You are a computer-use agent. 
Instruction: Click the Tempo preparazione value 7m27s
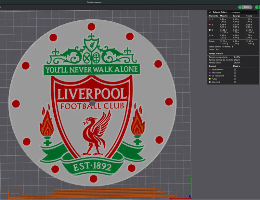[237, 57]
